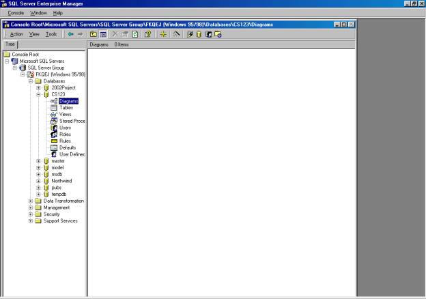The width and height of the screenshot is (426, 299).
Task: Click the Back arrow in toolbar
Action: pyautogui.click(x=70, y=33)
